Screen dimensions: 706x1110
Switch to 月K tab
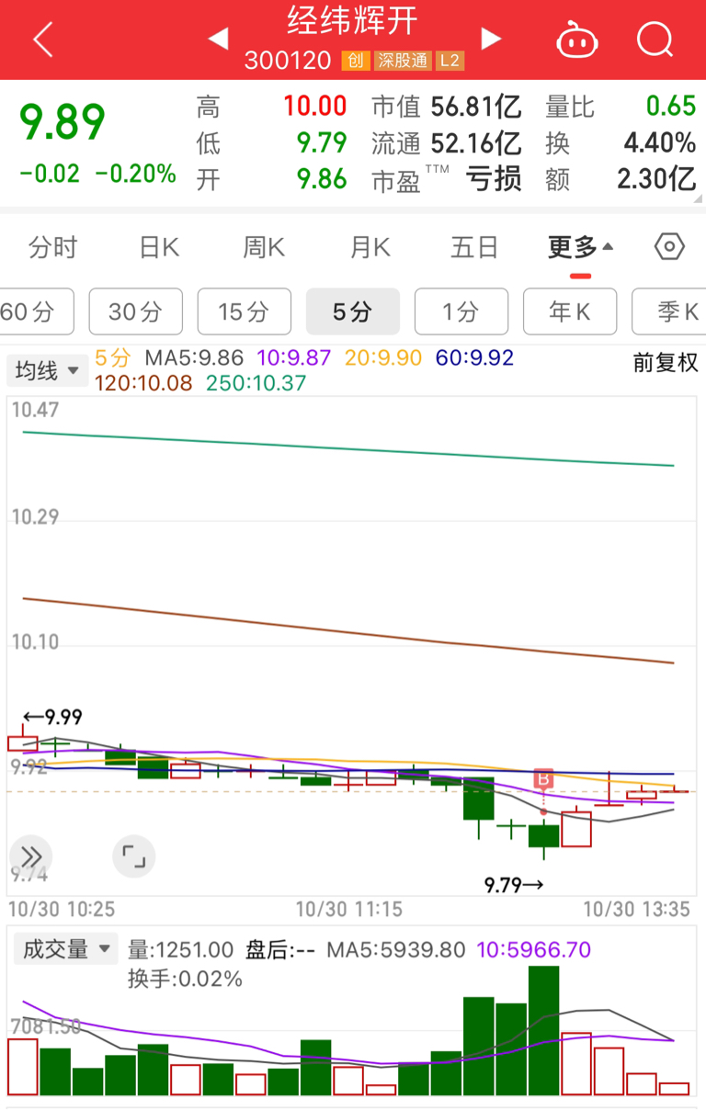coord(370,247)
